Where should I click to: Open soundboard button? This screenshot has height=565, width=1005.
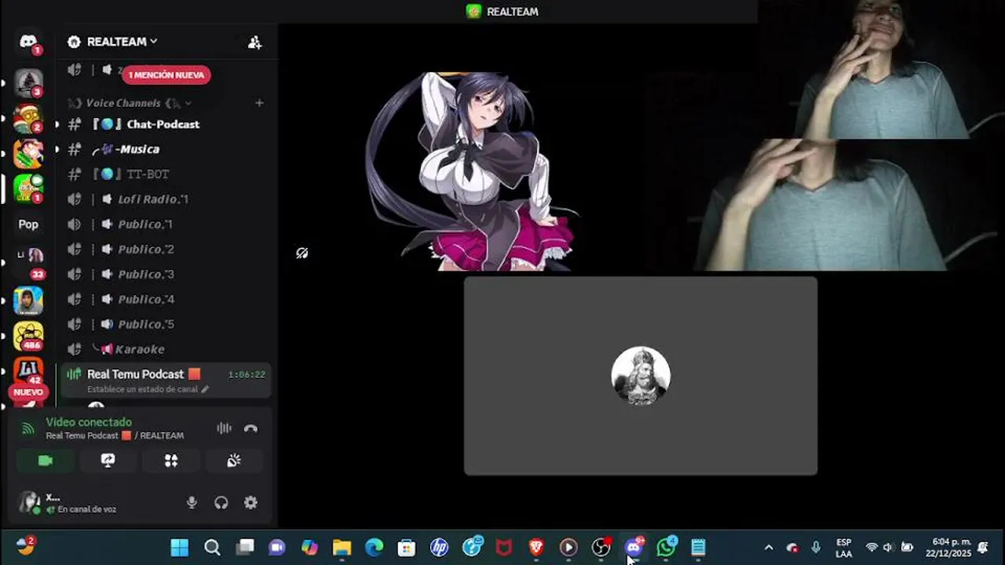pyautogui.click(x=234, y=461)
